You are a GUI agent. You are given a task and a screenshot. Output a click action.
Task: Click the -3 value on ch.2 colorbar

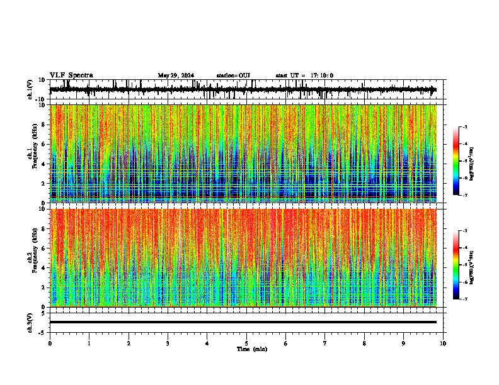(x=464, y=231)
